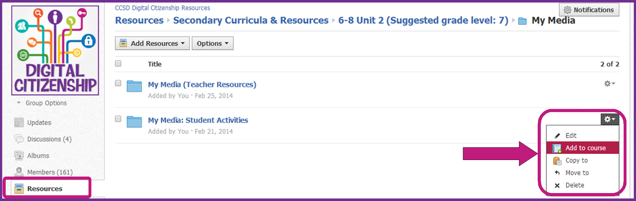Toggle the select-all checkbox beside Title
The height and width of the screenshot is (201, 636).
[x=118, y=63]
